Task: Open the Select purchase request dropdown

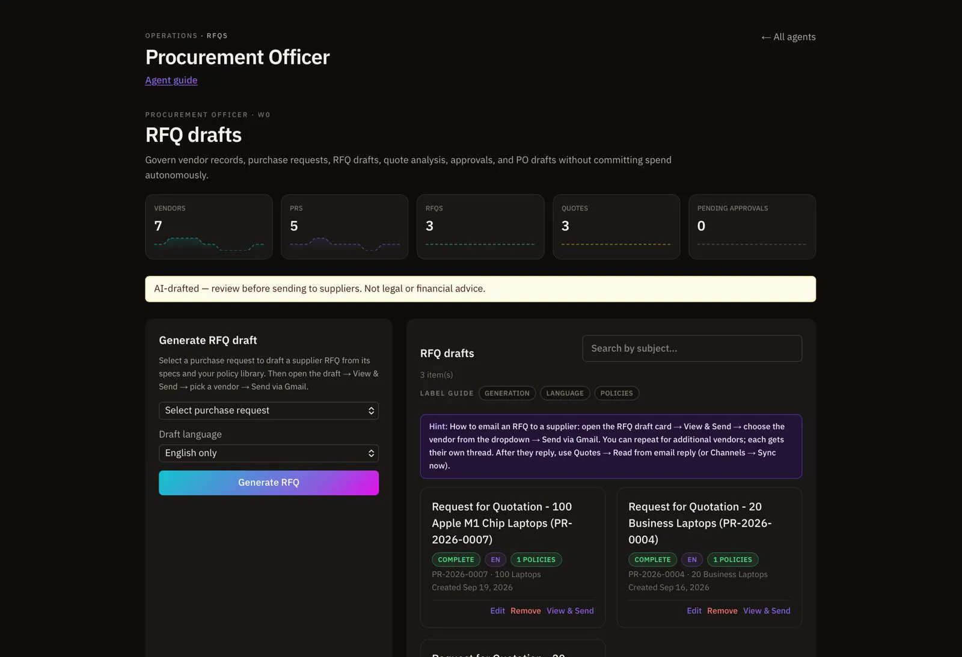Action: (x=269, y=411)
